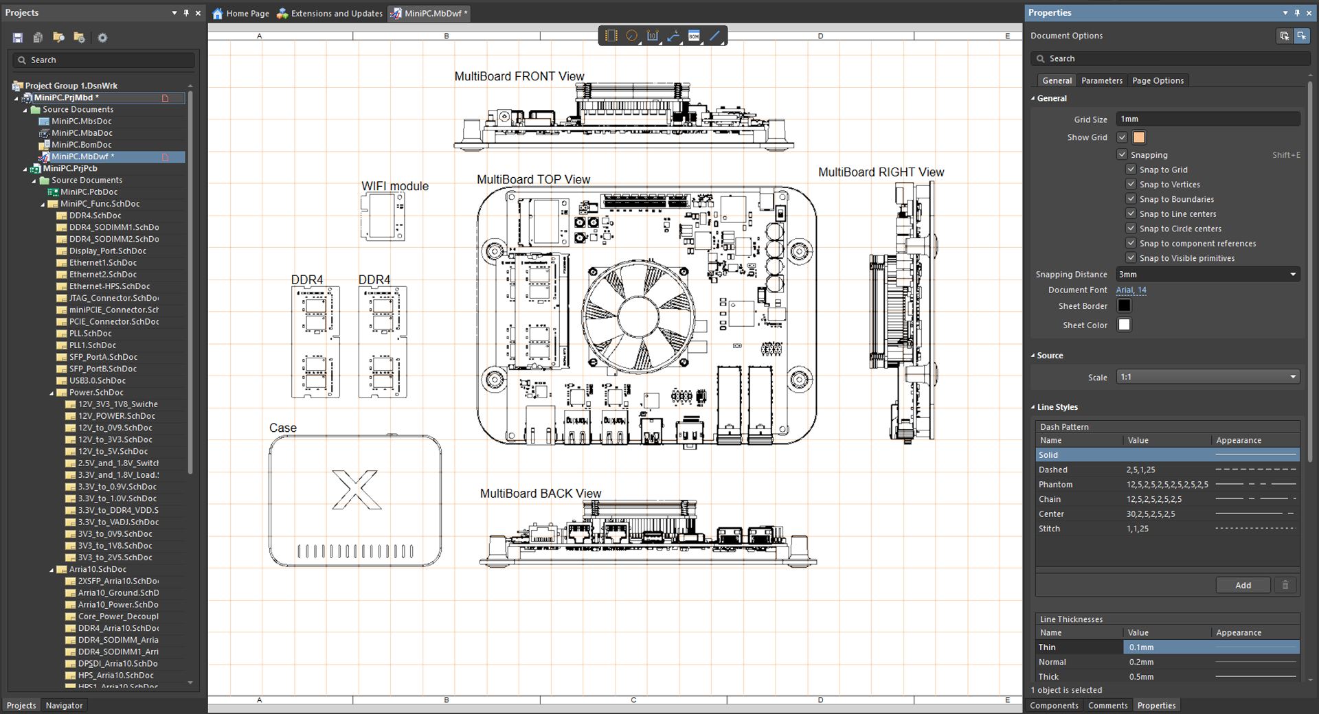Click the BOM table placement icon
The height and width of the screenshot is (714, 1319).
694,36
